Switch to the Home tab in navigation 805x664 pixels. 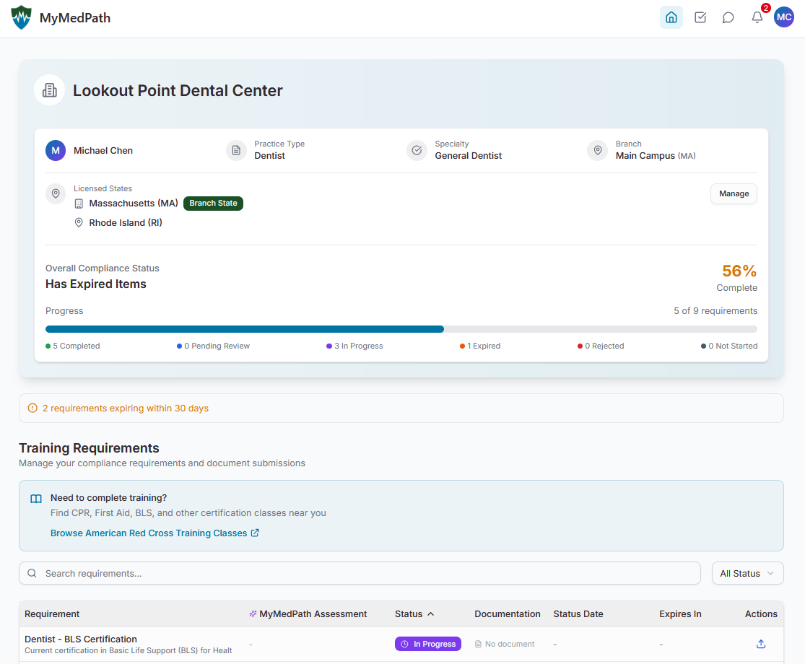(x=671, y=17)
